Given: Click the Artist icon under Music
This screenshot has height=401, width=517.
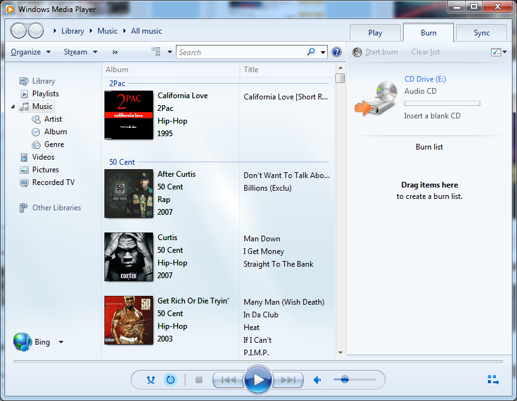Looking at the screenshot, I should click(x=36, y=119).
